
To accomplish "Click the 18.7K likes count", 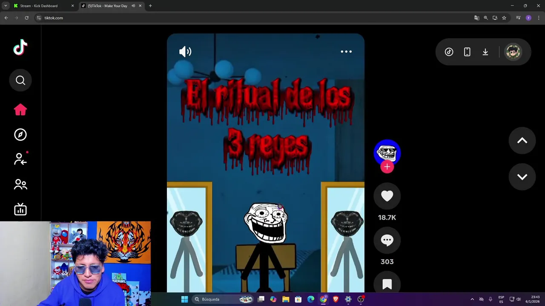I will coord(387,218).
